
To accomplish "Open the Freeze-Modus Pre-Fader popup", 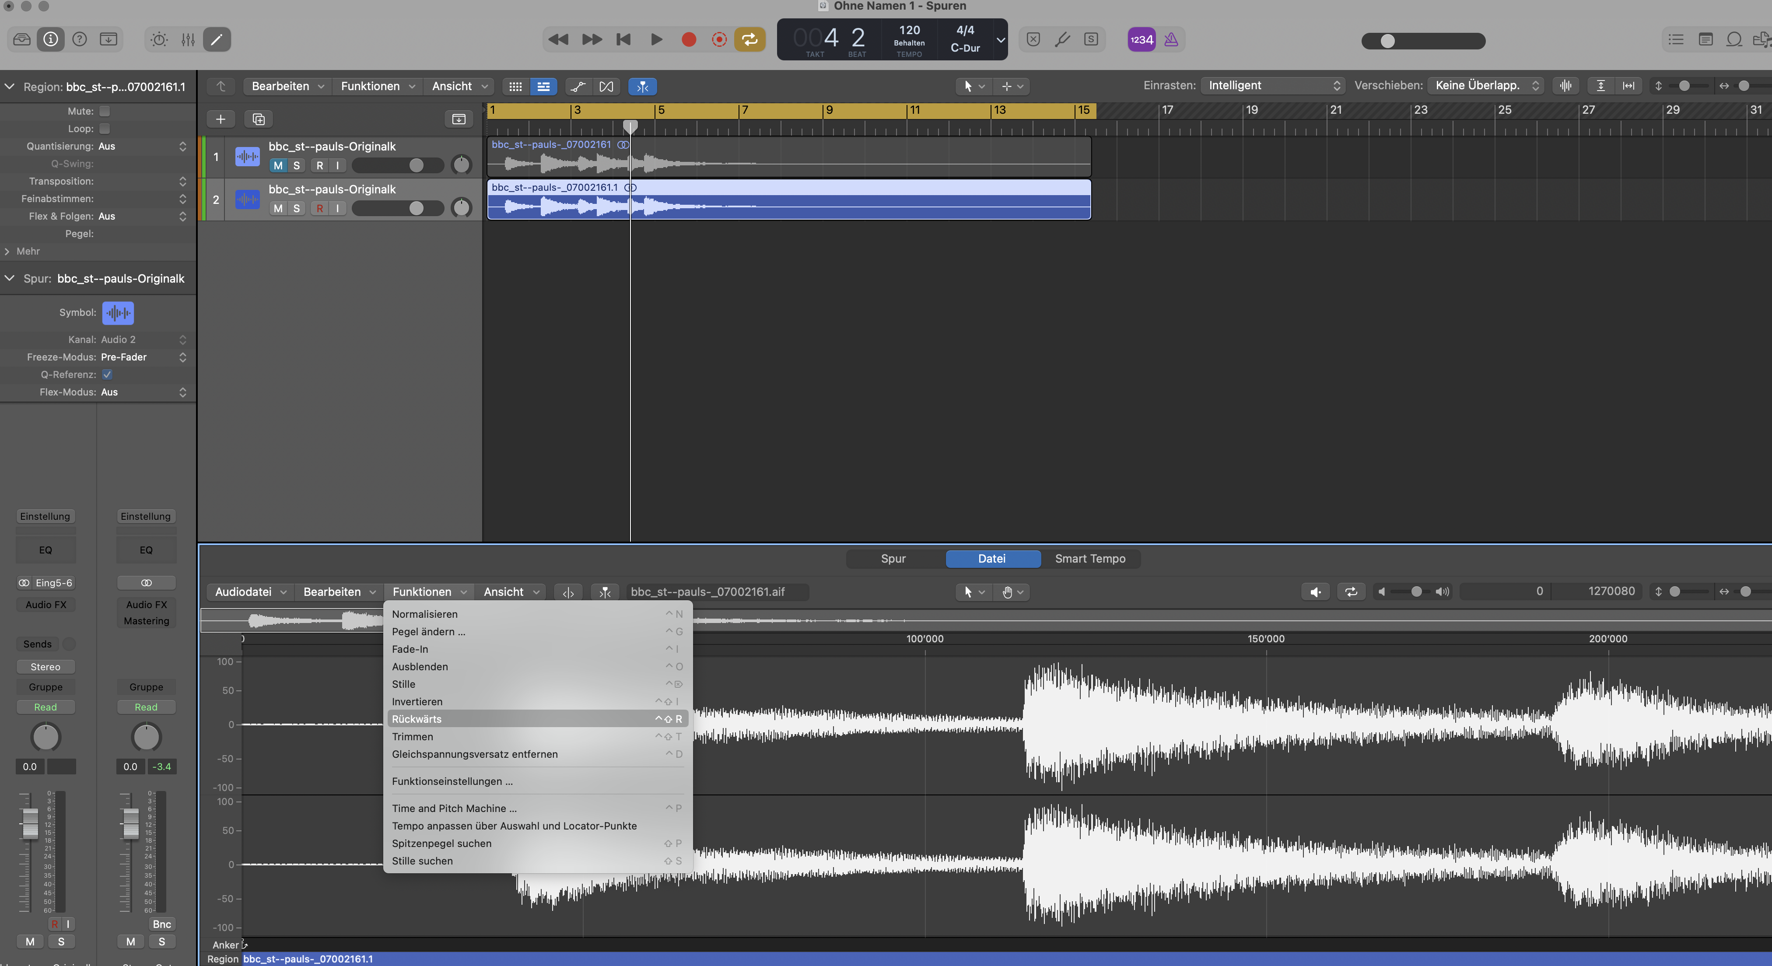I will tap(143, 357).
